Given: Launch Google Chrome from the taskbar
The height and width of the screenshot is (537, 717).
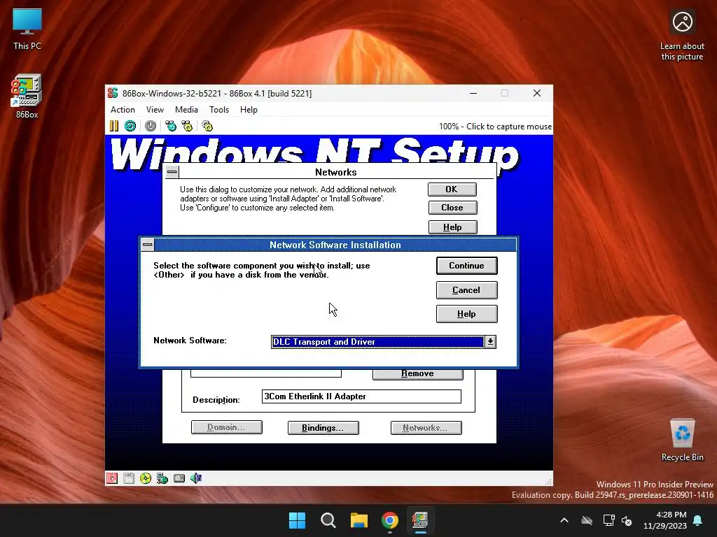Looking at the screenshot, I should [x=390, y=520].
